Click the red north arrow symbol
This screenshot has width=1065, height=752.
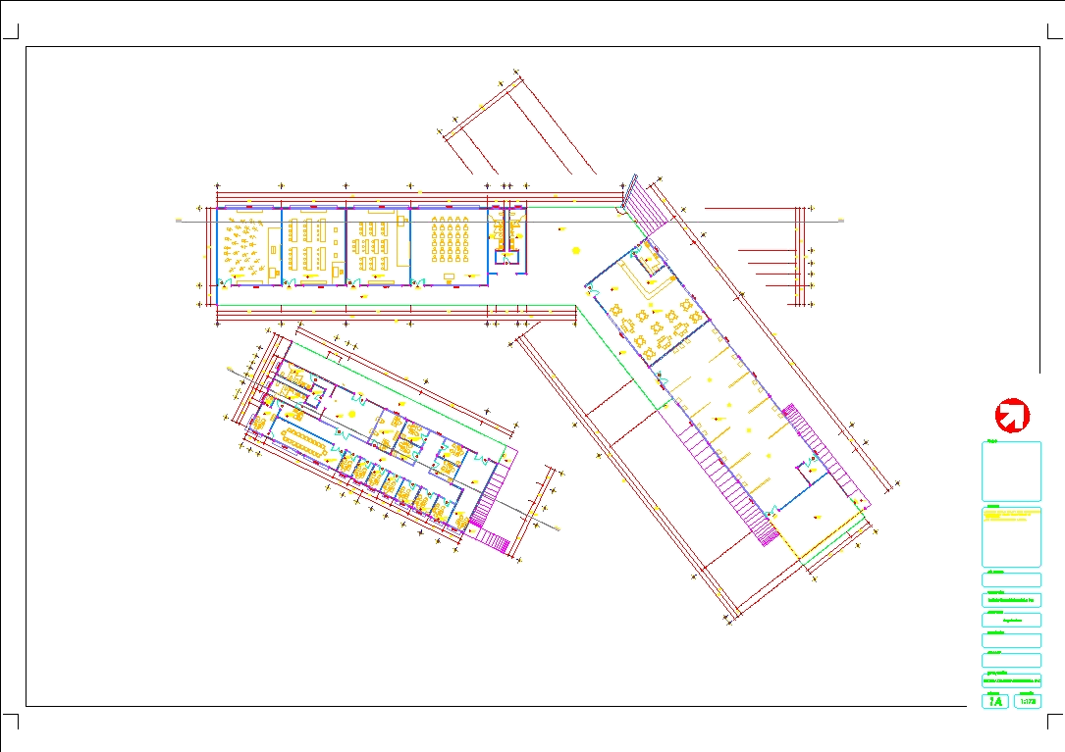[1012, 415]
